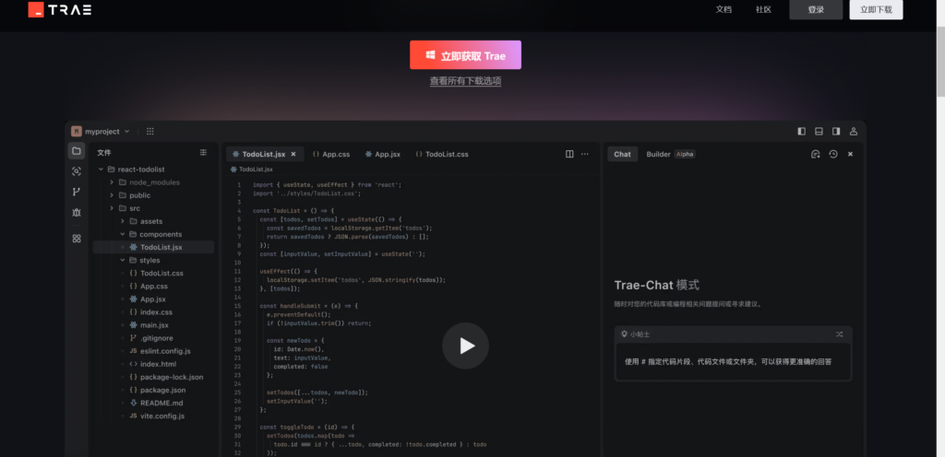The image size is (945, 457).
Task: Click the TodoList.jsx breadcrumb
Action: point(252,170)
